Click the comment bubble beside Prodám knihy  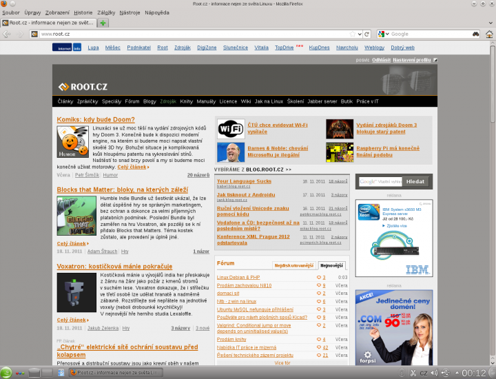coord(318,340)
